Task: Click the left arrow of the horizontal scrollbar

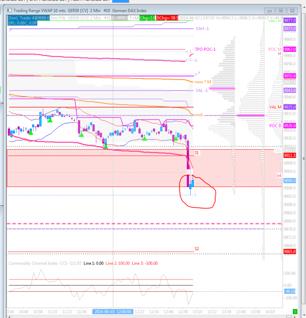Action: pos(9,317)
